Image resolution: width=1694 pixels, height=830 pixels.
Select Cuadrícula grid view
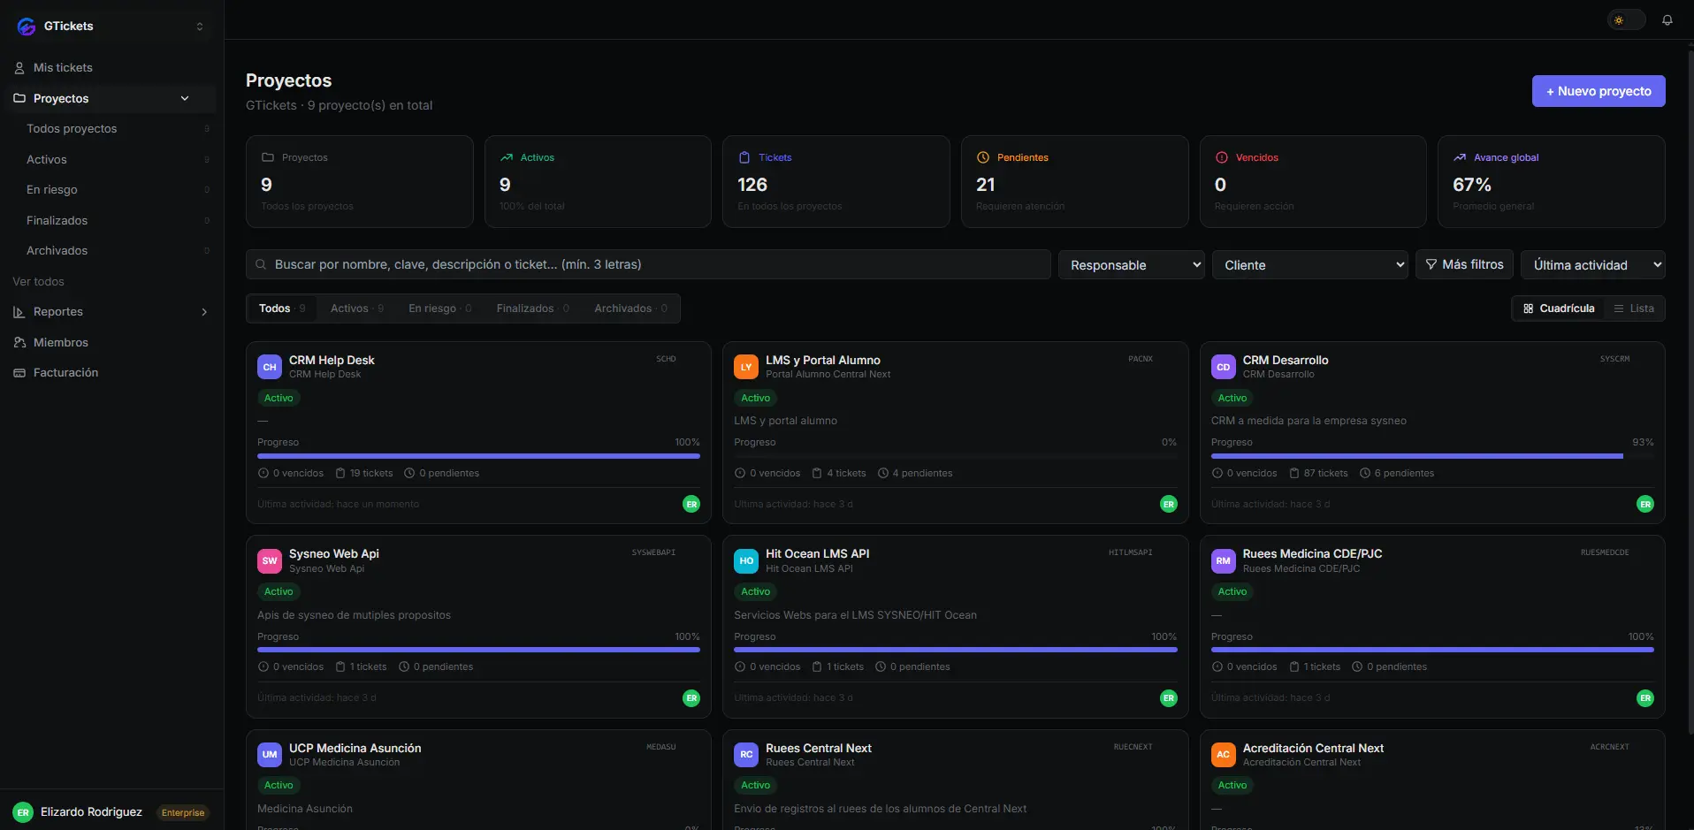[x=1559, y=308]
